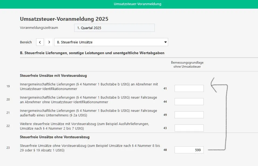258x166 pixels.
Task: Select the Kennzahl 48 field containing 599
Action: (189, 150)
